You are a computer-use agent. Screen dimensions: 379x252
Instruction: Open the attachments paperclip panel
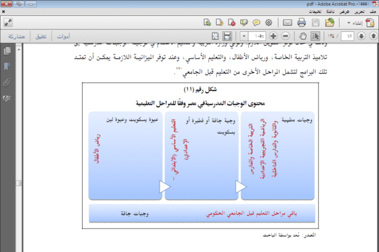[x=8, y=81]
